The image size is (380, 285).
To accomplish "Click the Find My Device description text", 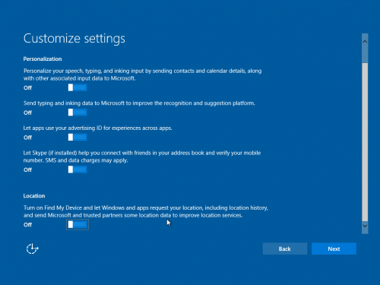I will pyautogui.click(x=146, y=211).
